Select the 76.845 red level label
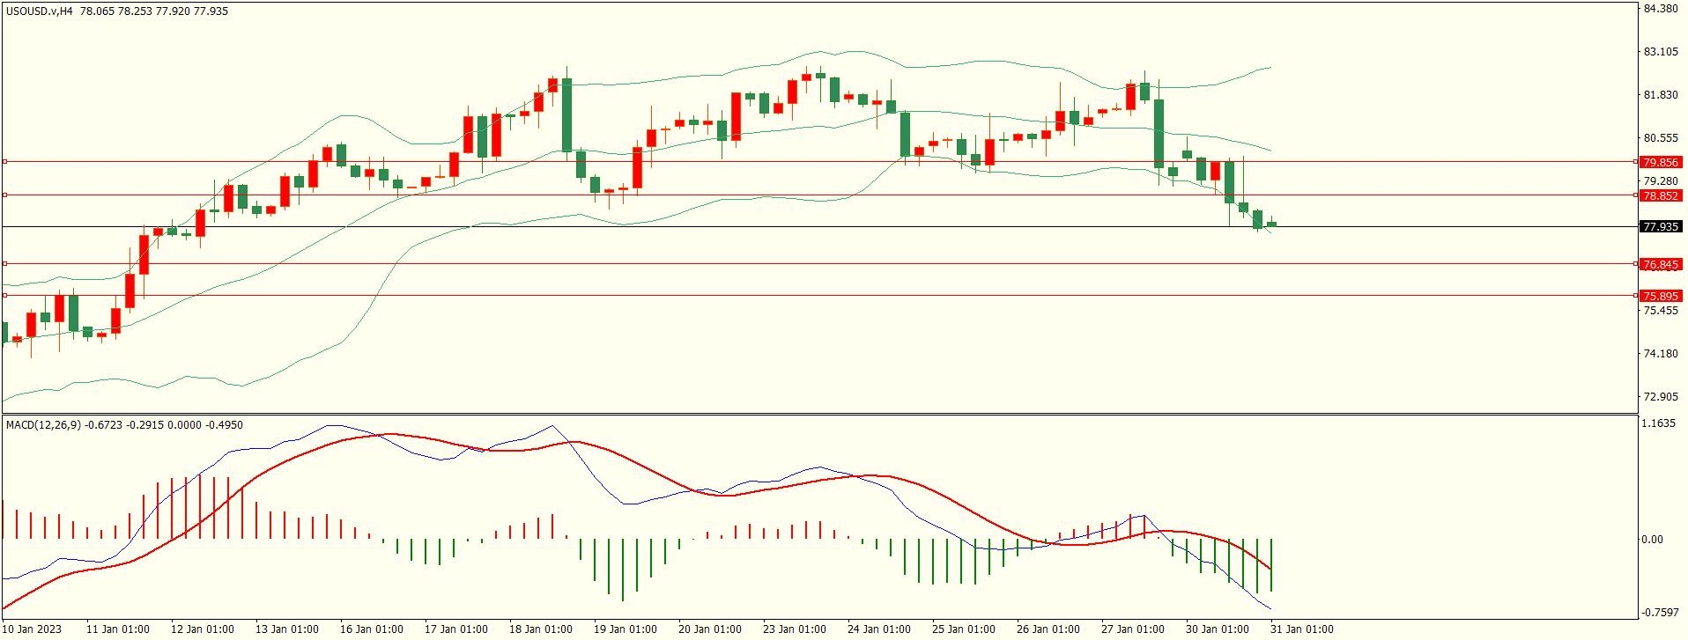Screen dimensions: 1688x640 tap(1660, 264)
